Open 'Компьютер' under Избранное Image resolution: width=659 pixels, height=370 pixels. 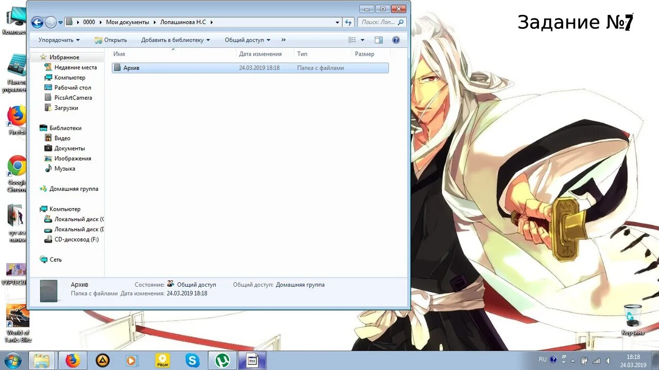(70, 78)
